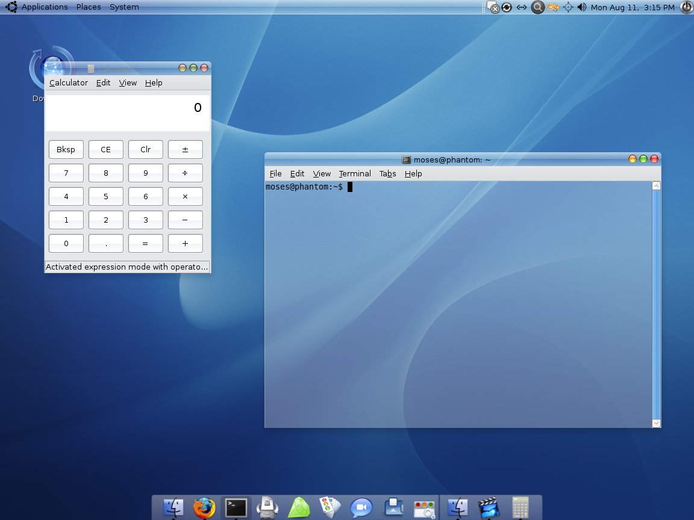Screen dimensions: 694x520
Task: Click the power button in the top panel
Action: coord(687,7)
